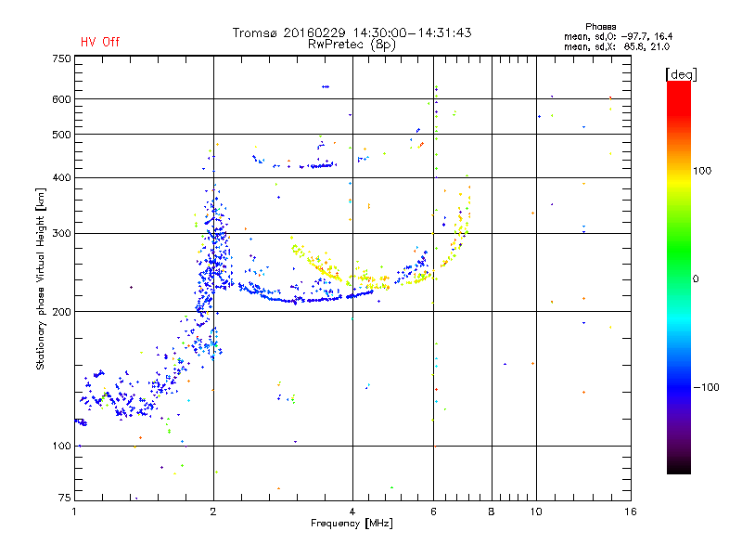Click the y-axis tick label '750'
The height and width of the screenshot is (557, 742).
pyautogui.click(x=61, y=58)
